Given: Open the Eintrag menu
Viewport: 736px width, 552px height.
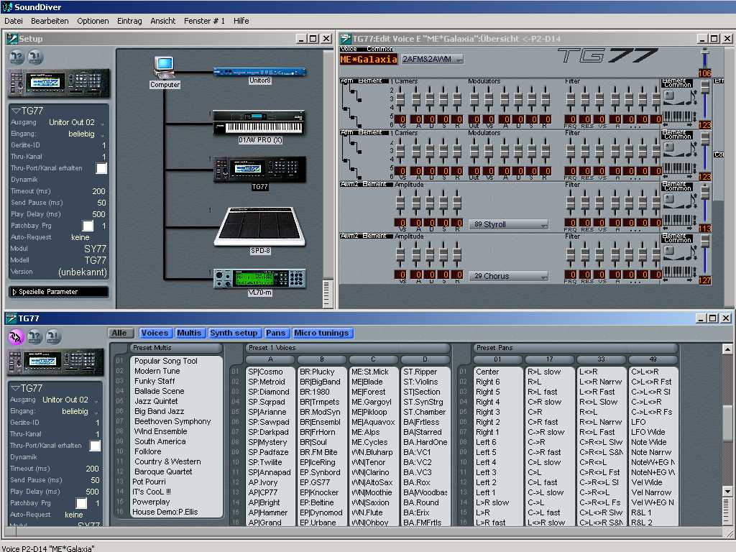Looking at the screenshot, I should click(129, 21).
